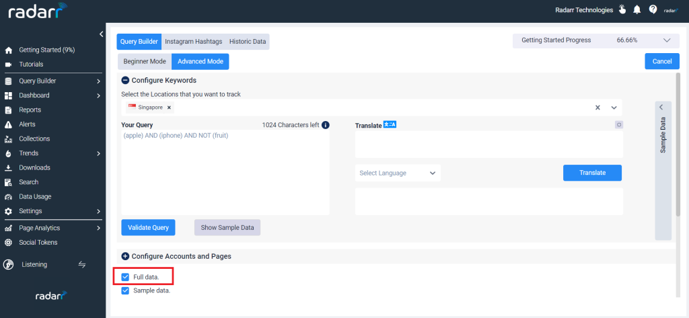This screenshot has height=318, width=689.
Task: Click the Alerts warning triangle icon
Action: (x=8, y=125)
